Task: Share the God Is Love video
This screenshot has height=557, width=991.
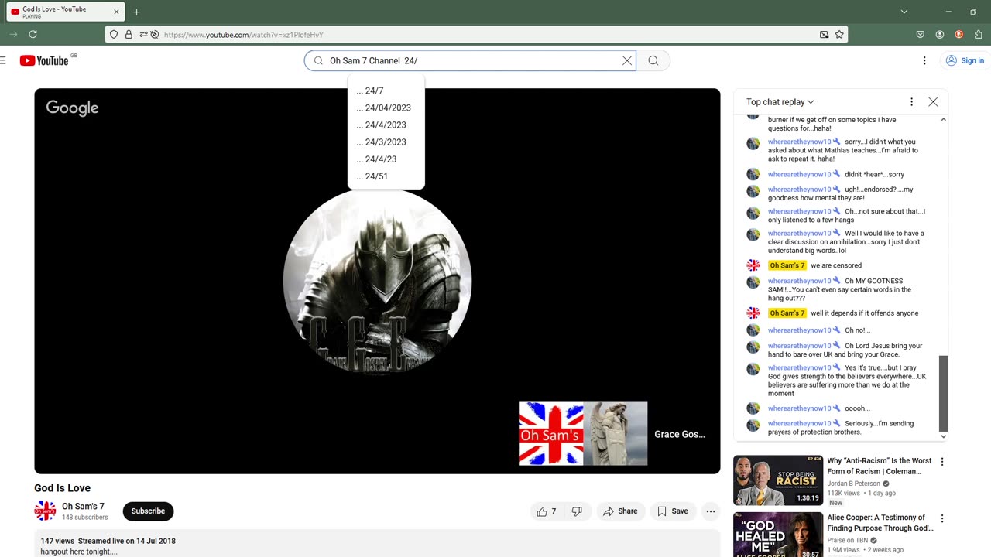Action: [620, 511]
